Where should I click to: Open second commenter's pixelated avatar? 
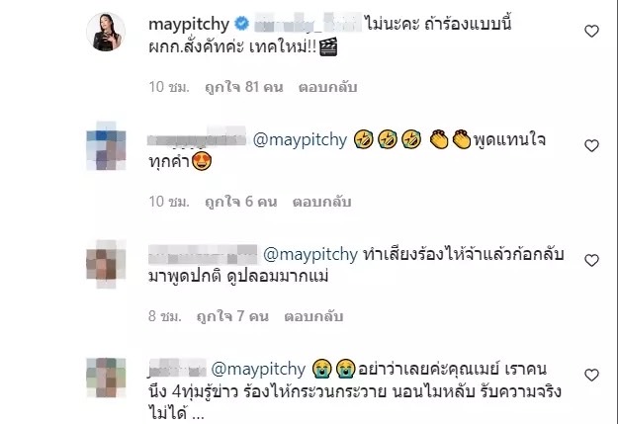106,146
